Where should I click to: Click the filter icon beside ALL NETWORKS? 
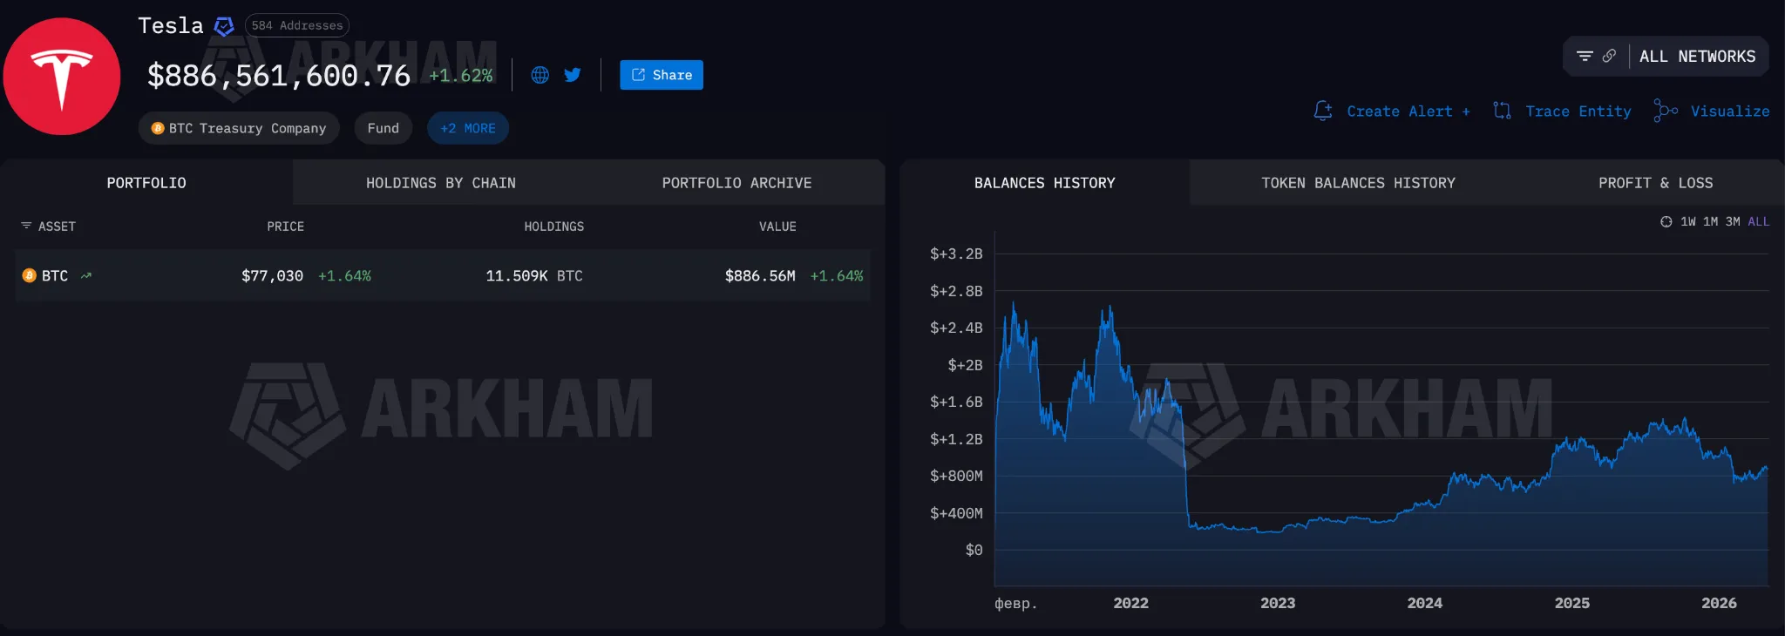coord(1585,56)
